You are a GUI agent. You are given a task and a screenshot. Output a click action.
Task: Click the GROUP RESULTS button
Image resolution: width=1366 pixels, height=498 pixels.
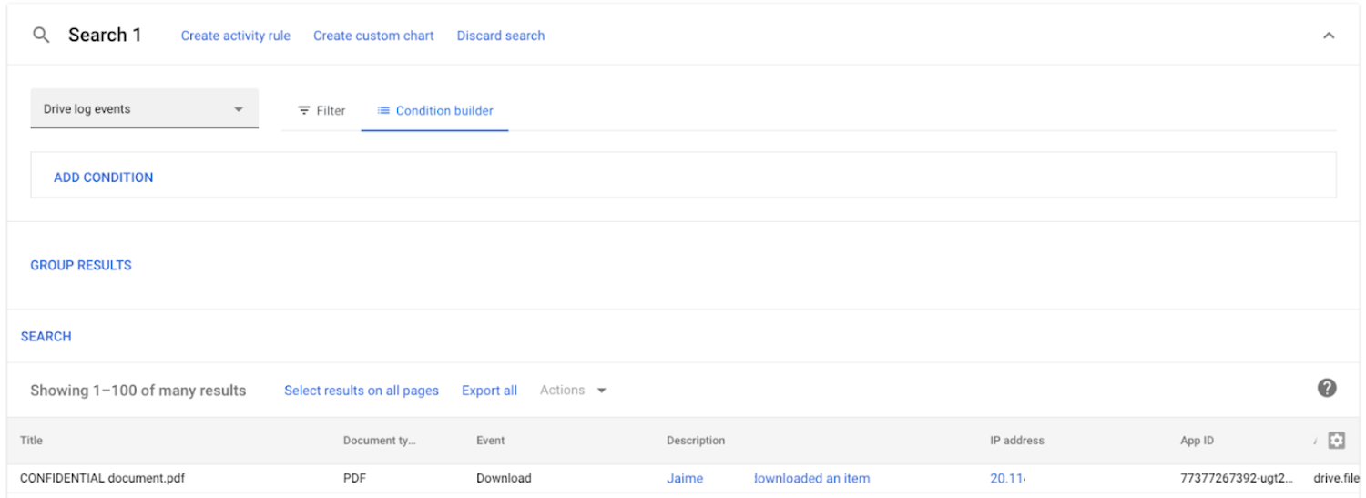point(81,265)
